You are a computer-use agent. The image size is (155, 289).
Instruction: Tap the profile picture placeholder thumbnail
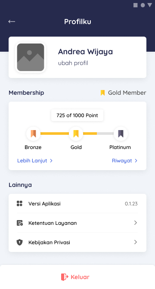point(31,57)
